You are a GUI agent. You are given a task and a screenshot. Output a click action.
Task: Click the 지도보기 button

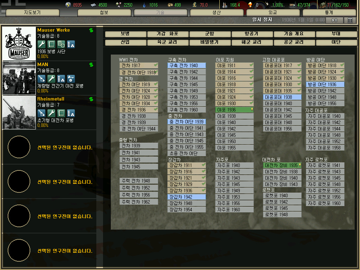click(32, 13)
